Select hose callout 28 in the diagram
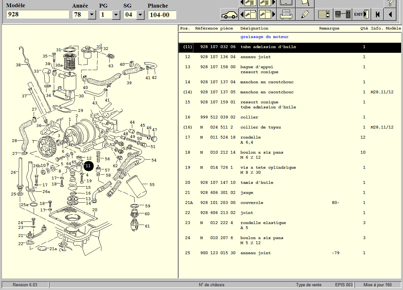 pos(14,140)
